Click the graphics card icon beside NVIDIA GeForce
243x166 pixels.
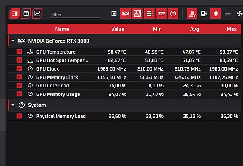(x=22, y=41)
